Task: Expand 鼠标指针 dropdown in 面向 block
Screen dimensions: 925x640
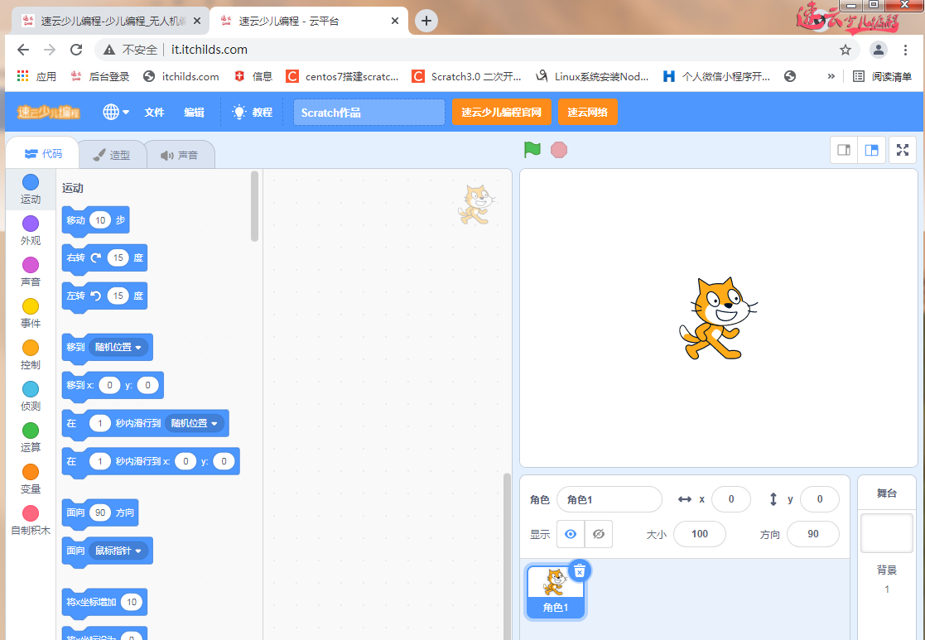Action: [137, 551]
